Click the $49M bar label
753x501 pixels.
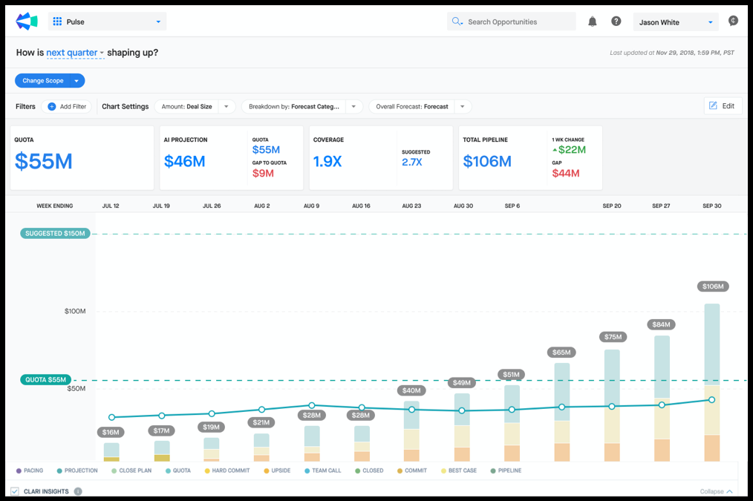click(461, 383)
